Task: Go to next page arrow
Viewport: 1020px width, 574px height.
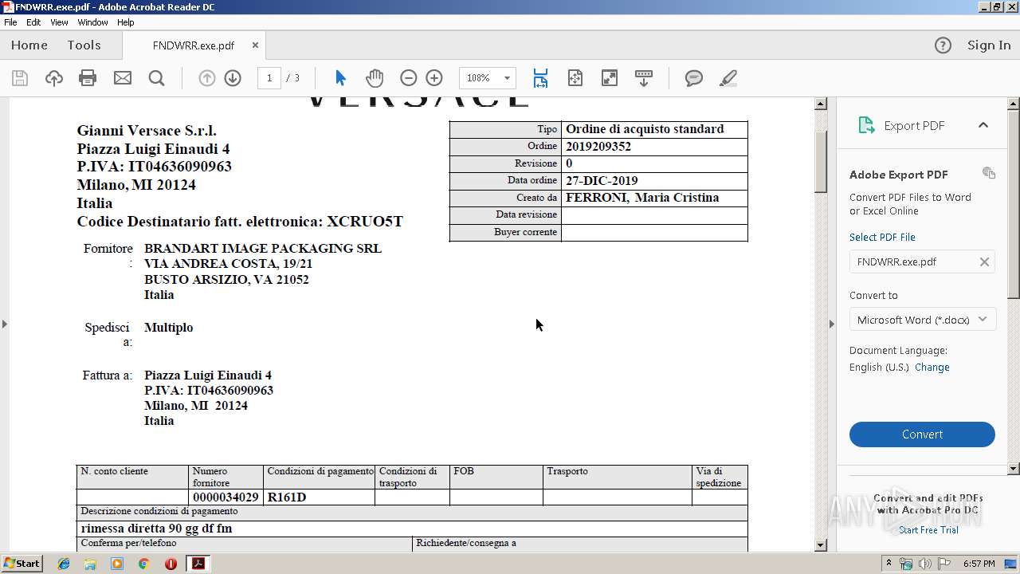Action: point(233,78)
